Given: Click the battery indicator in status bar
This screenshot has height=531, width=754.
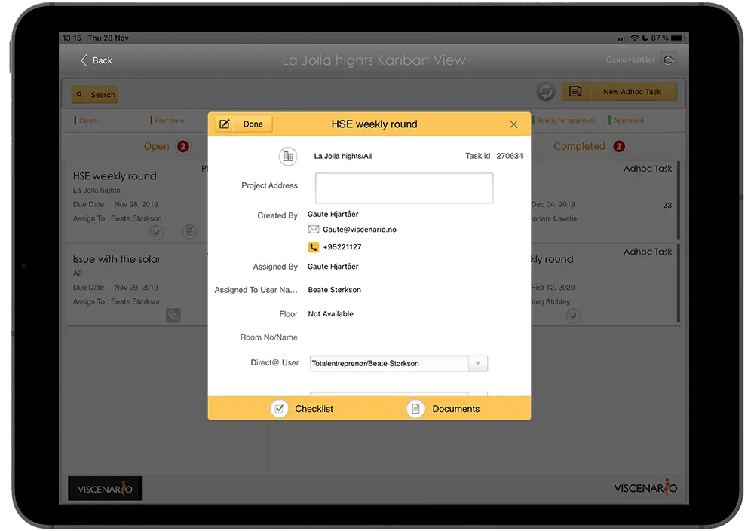Looking at the screenshot, I should (x=678, y=38).
